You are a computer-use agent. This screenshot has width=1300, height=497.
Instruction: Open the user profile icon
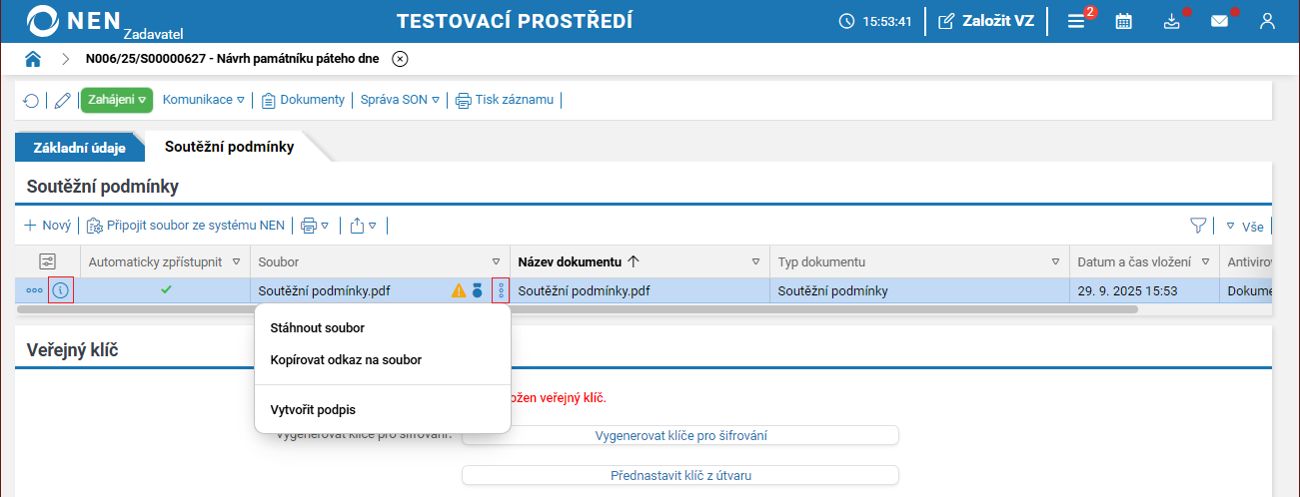1268,21
